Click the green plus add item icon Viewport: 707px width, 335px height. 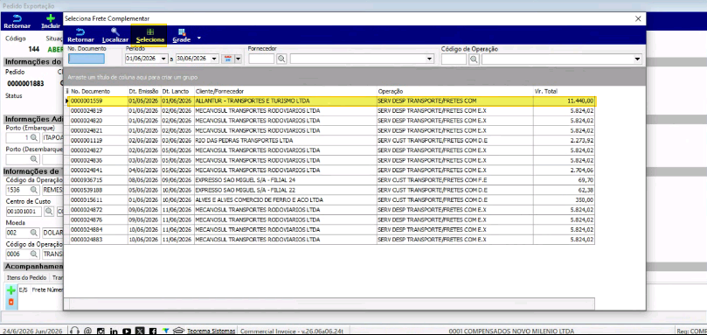point(11,290)
